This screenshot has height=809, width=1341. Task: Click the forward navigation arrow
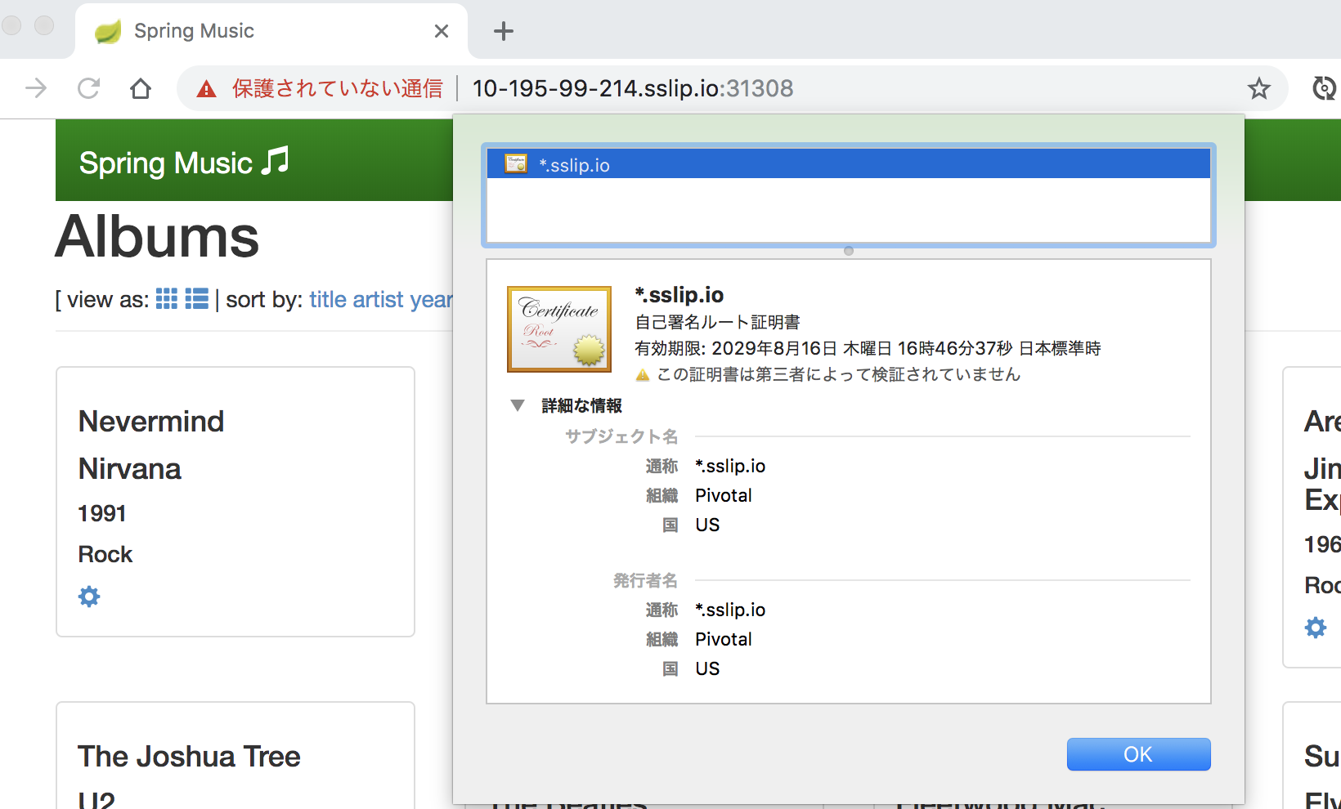click(36, 88)
